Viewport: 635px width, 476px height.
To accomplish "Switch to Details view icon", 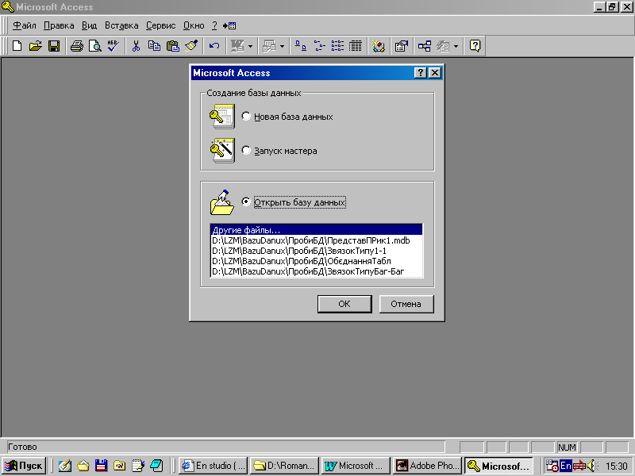I will (356, 46).
